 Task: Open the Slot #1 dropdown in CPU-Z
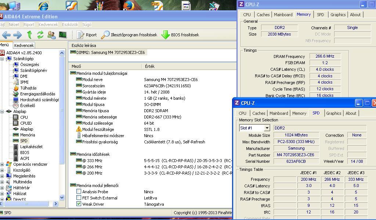[267, 128]
